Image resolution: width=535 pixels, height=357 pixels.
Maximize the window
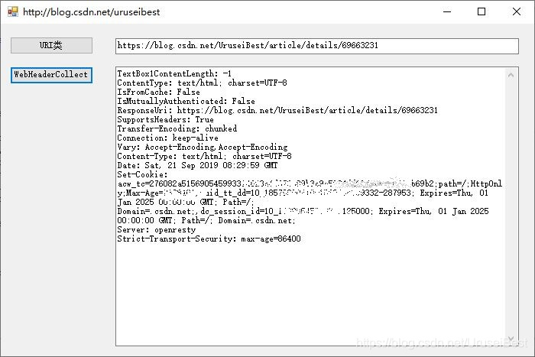[x=481, y=12]
